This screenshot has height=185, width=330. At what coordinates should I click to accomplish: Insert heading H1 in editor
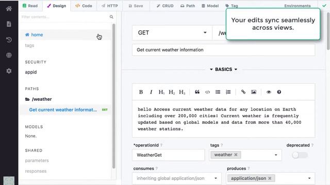[x=161, y=92]
